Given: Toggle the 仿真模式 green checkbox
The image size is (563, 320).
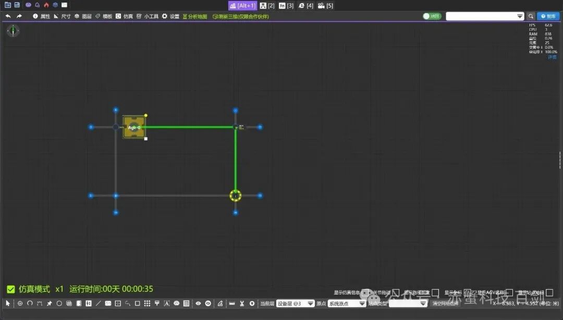Looking at the screenshot, I should click(11, 289).
